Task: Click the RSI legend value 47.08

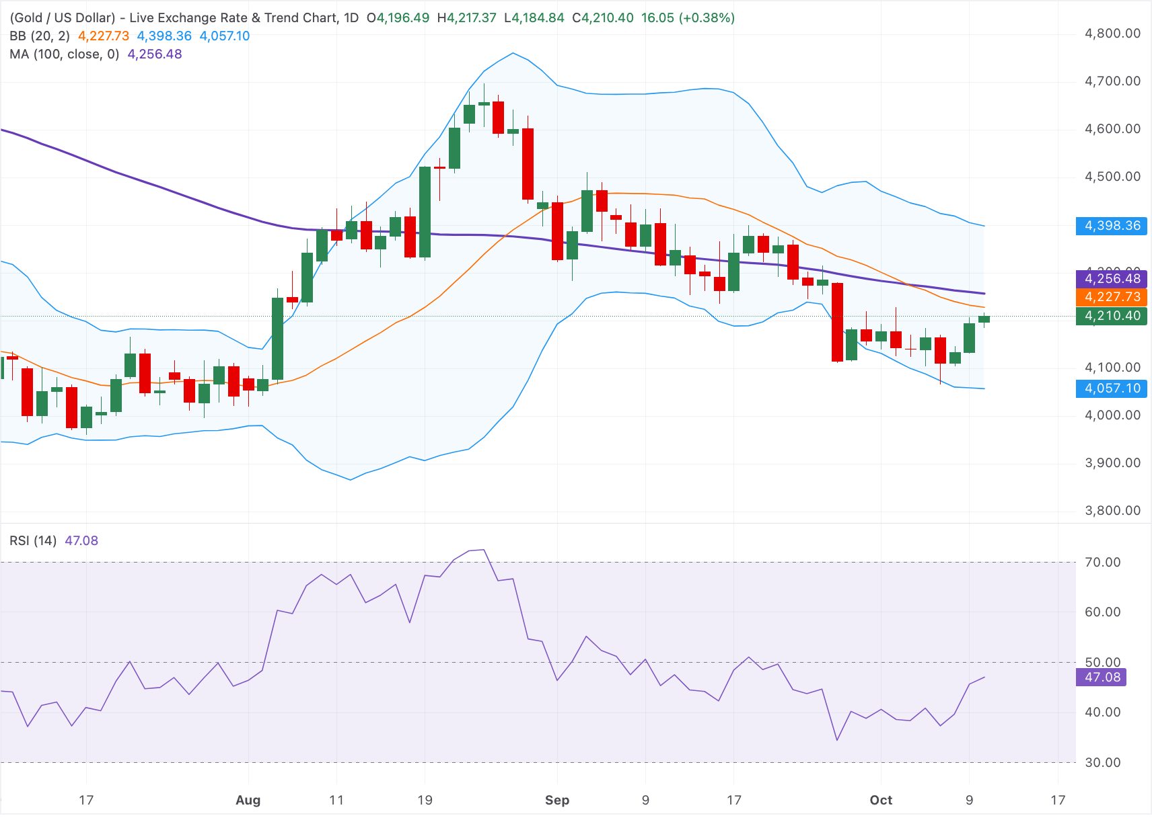Action: coord(81,540)
